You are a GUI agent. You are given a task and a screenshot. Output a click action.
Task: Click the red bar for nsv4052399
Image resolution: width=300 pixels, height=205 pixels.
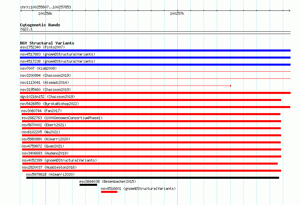pyautogui.click(x=150, y=164)
